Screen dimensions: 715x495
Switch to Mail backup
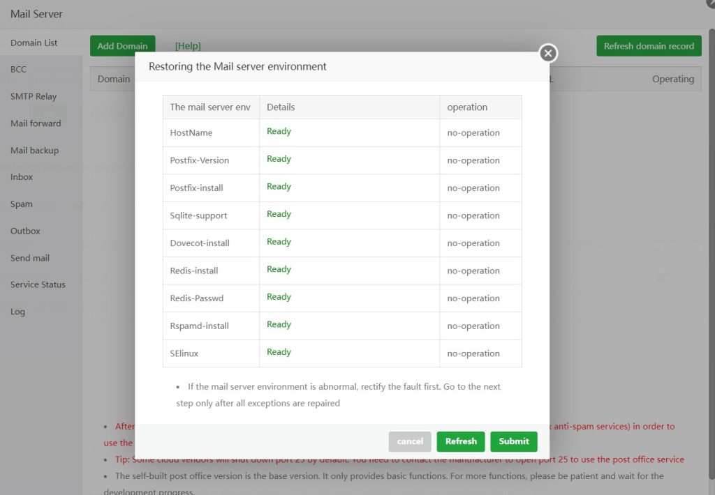pyautogui.click(x=35, y=151)
